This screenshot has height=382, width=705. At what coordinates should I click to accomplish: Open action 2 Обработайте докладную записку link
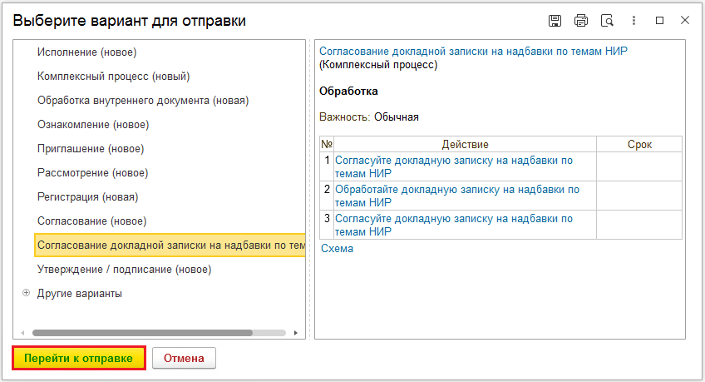456,196
